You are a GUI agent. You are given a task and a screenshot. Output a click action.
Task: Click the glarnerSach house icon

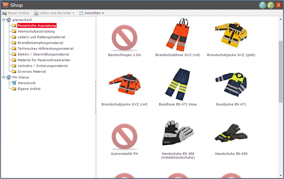tap(9, 20)
